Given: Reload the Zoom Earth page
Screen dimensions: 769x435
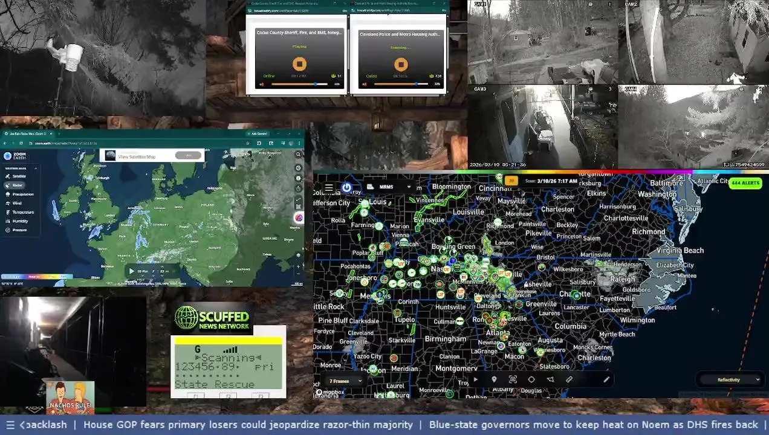Looking at the screenshot, I should (x=21, y=143).
